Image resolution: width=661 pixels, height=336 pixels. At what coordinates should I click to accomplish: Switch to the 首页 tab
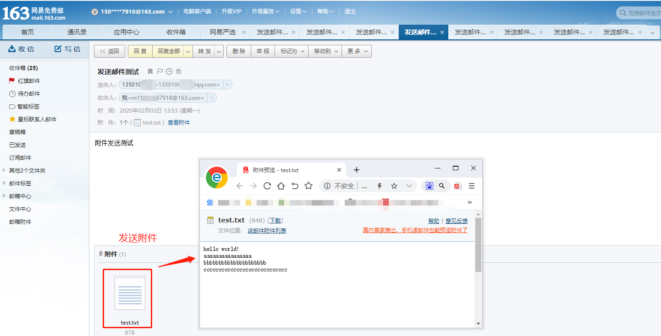point(28,32)
